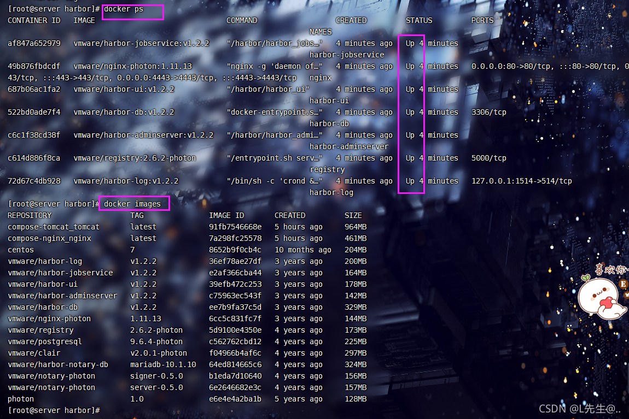Click image ID 36ef78ae27df
629x419 pixels.
click(235, 261)
